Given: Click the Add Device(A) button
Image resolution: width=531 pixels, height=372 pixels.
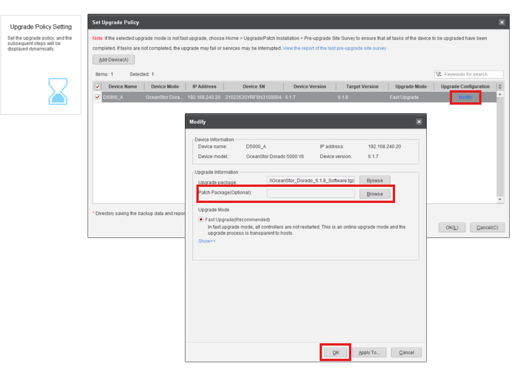Looking at the screenshot, I should [113, 60].
